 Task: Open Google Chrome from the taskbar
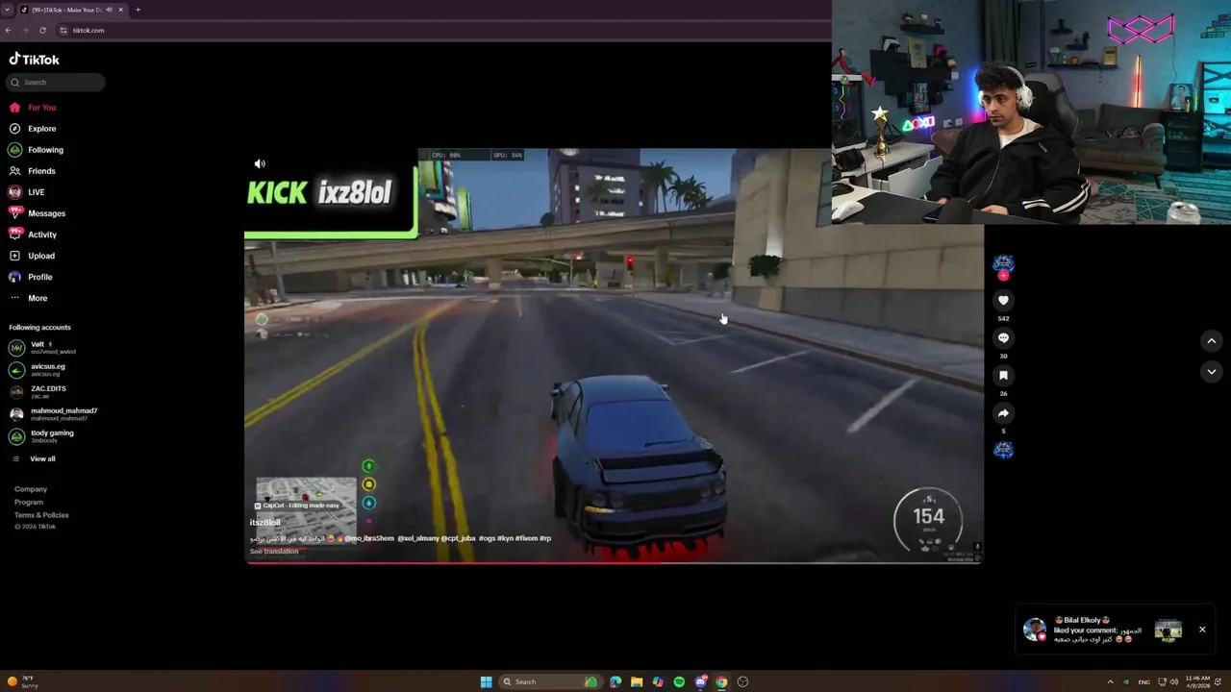tap(721, 682)
